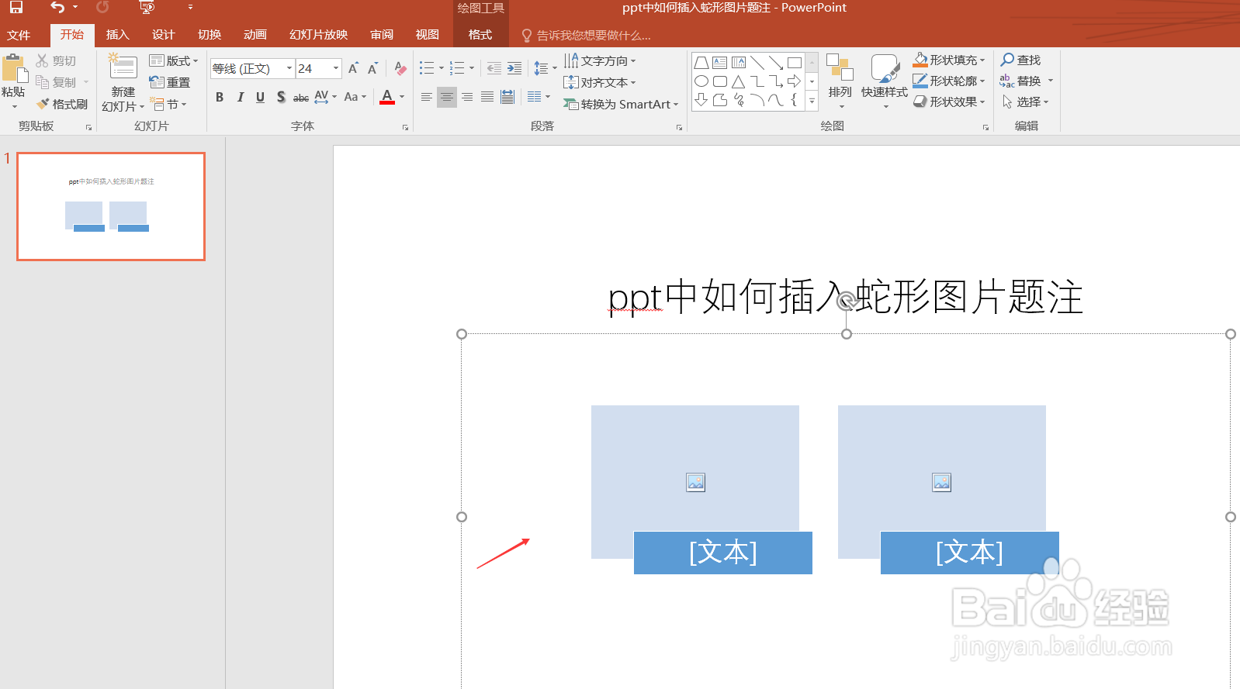Click Reset (重置) slide button
This screenshot has width=1240, height=689.
170,82
